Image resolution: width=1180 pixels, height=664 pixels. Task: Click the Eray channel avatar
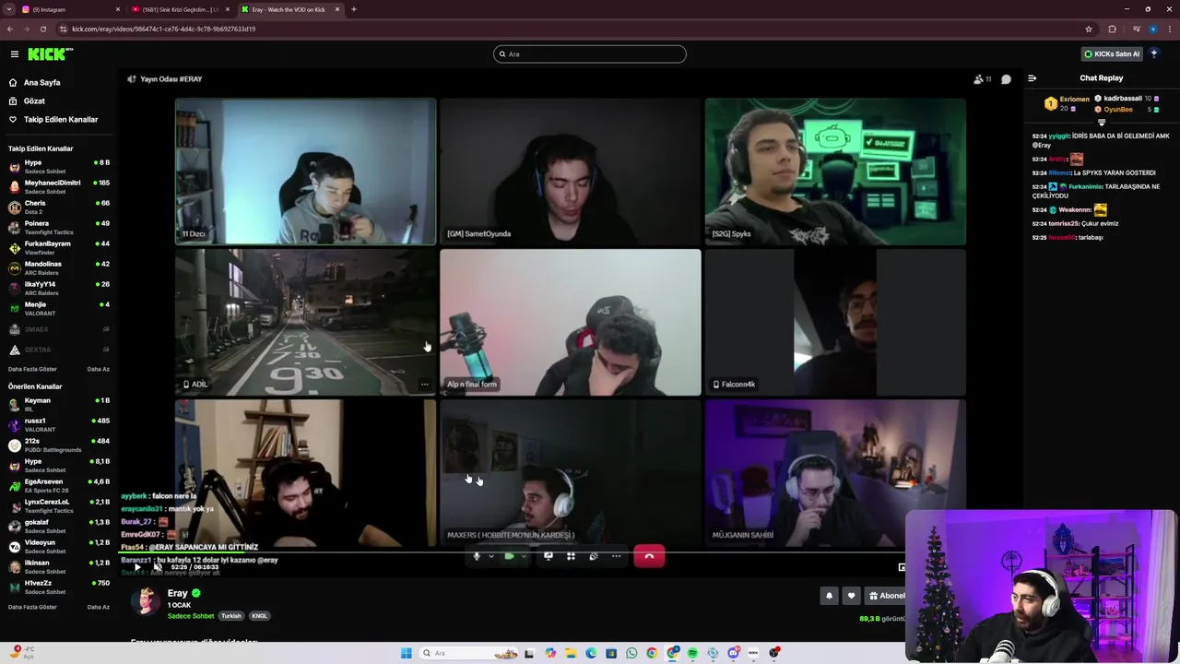145,600
